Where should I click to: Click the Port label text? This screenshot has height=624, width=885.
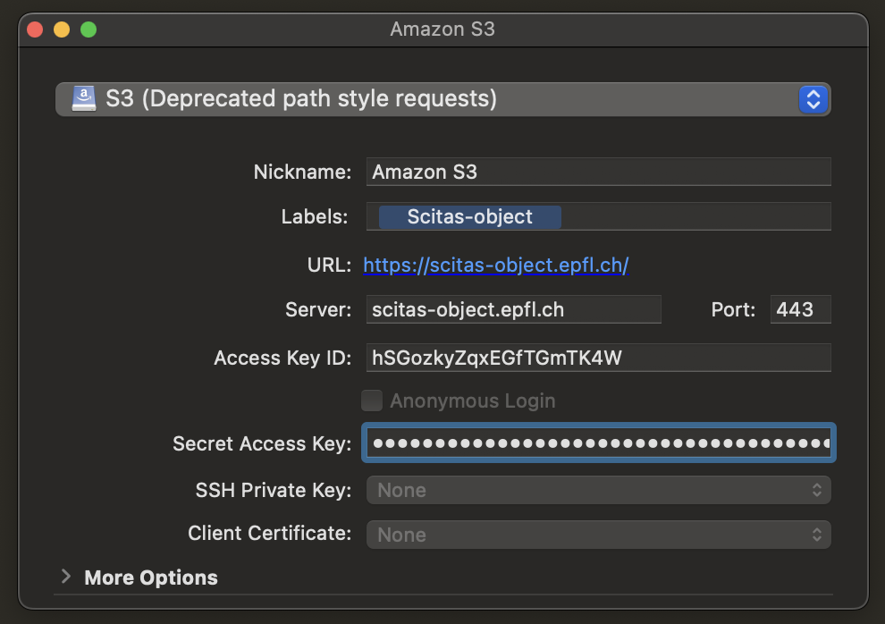click(x=733, y=309)
